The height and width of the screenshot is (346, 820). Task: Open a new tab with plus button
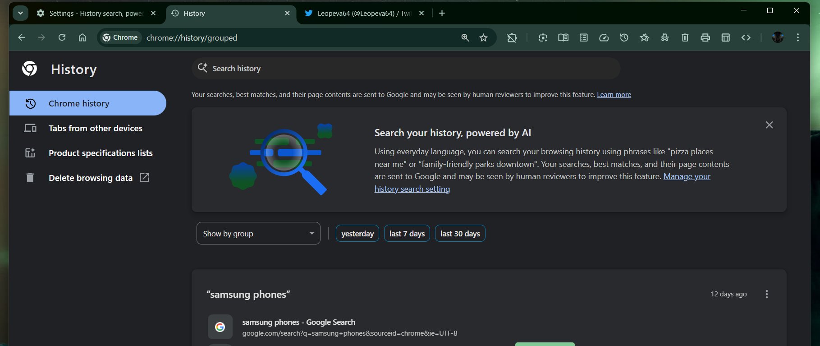442,14
